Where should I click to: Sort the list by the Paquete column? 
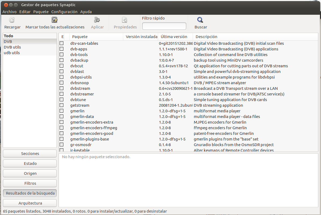click(96, 37)
